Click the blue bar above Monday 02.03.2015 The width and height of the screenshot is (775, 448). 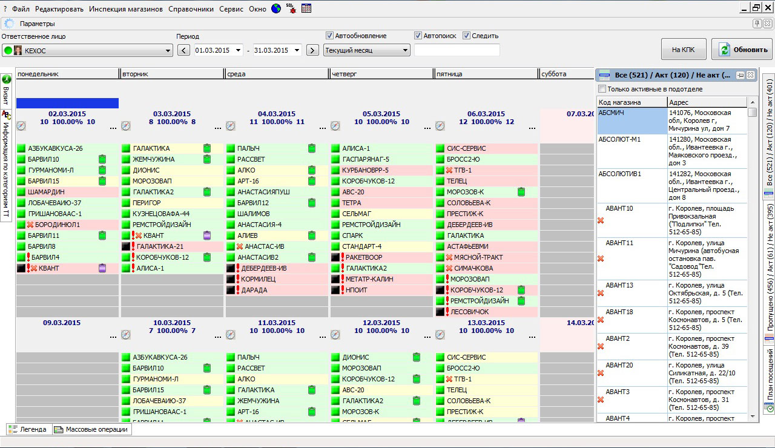coord(67,103)
